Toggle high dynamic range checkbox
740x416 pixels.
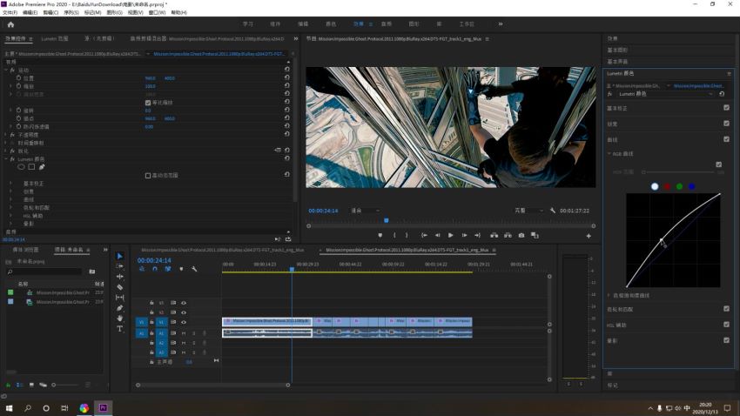point(148,176)
